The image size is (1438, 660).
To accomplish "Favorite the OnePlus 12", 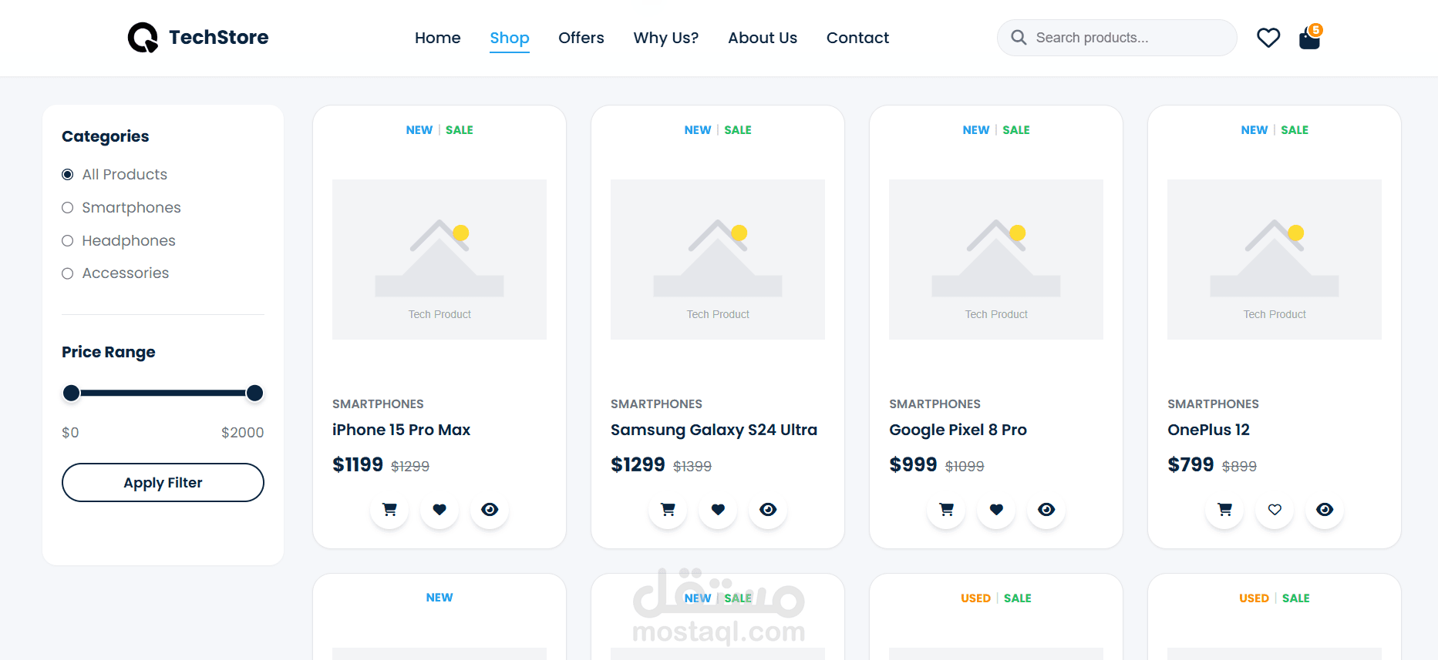I will (x=1275, y=509).
